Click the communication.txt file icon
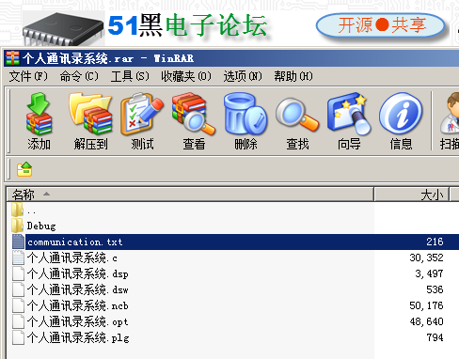The image size is (459, 359). tap(18, 242)
